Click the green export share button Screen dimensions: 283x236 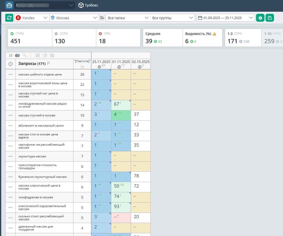(270, 18)
